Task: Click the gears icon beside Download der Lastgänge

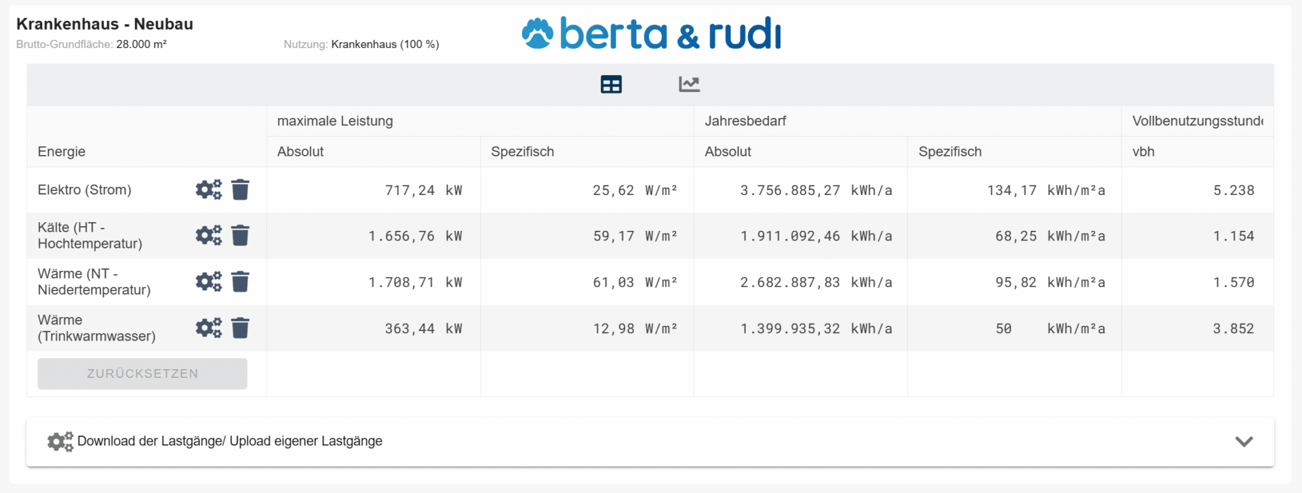Action: tap(60, 442)
